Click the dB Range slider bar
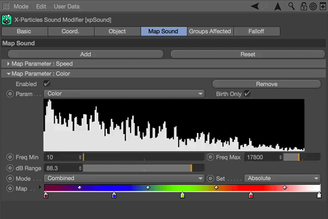 click(143, 168)
